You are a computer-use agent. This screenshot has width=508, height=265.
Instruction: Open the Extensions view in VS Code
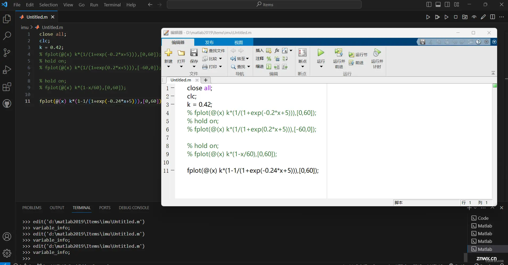pos(7,87)
